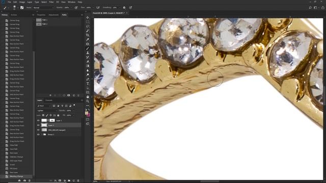Select the Dodge tool
Image resolution: width=326 pixels, height=183 pixels.
click(88, 75)
